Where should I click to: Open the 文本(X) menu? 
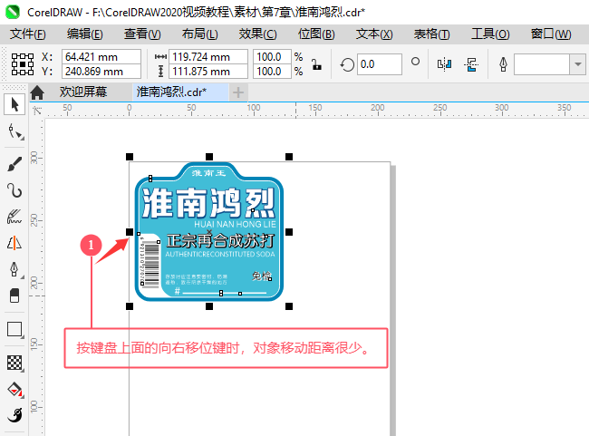(x=374, y=34)
